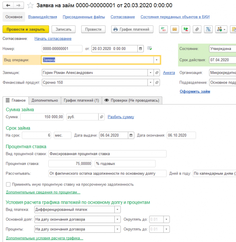Click the Оформить займ link

coord(195,92)
